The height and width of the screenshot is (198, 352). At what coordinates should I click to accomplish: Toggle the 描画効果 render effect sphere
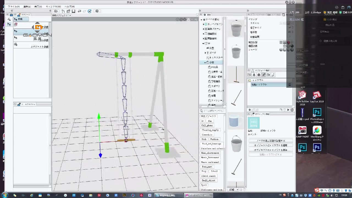point(284,46)
